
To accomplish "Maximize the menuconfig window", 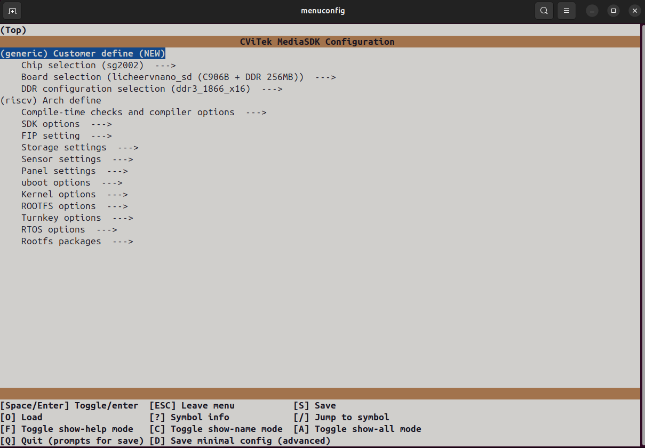I will (x=614, y=11).
